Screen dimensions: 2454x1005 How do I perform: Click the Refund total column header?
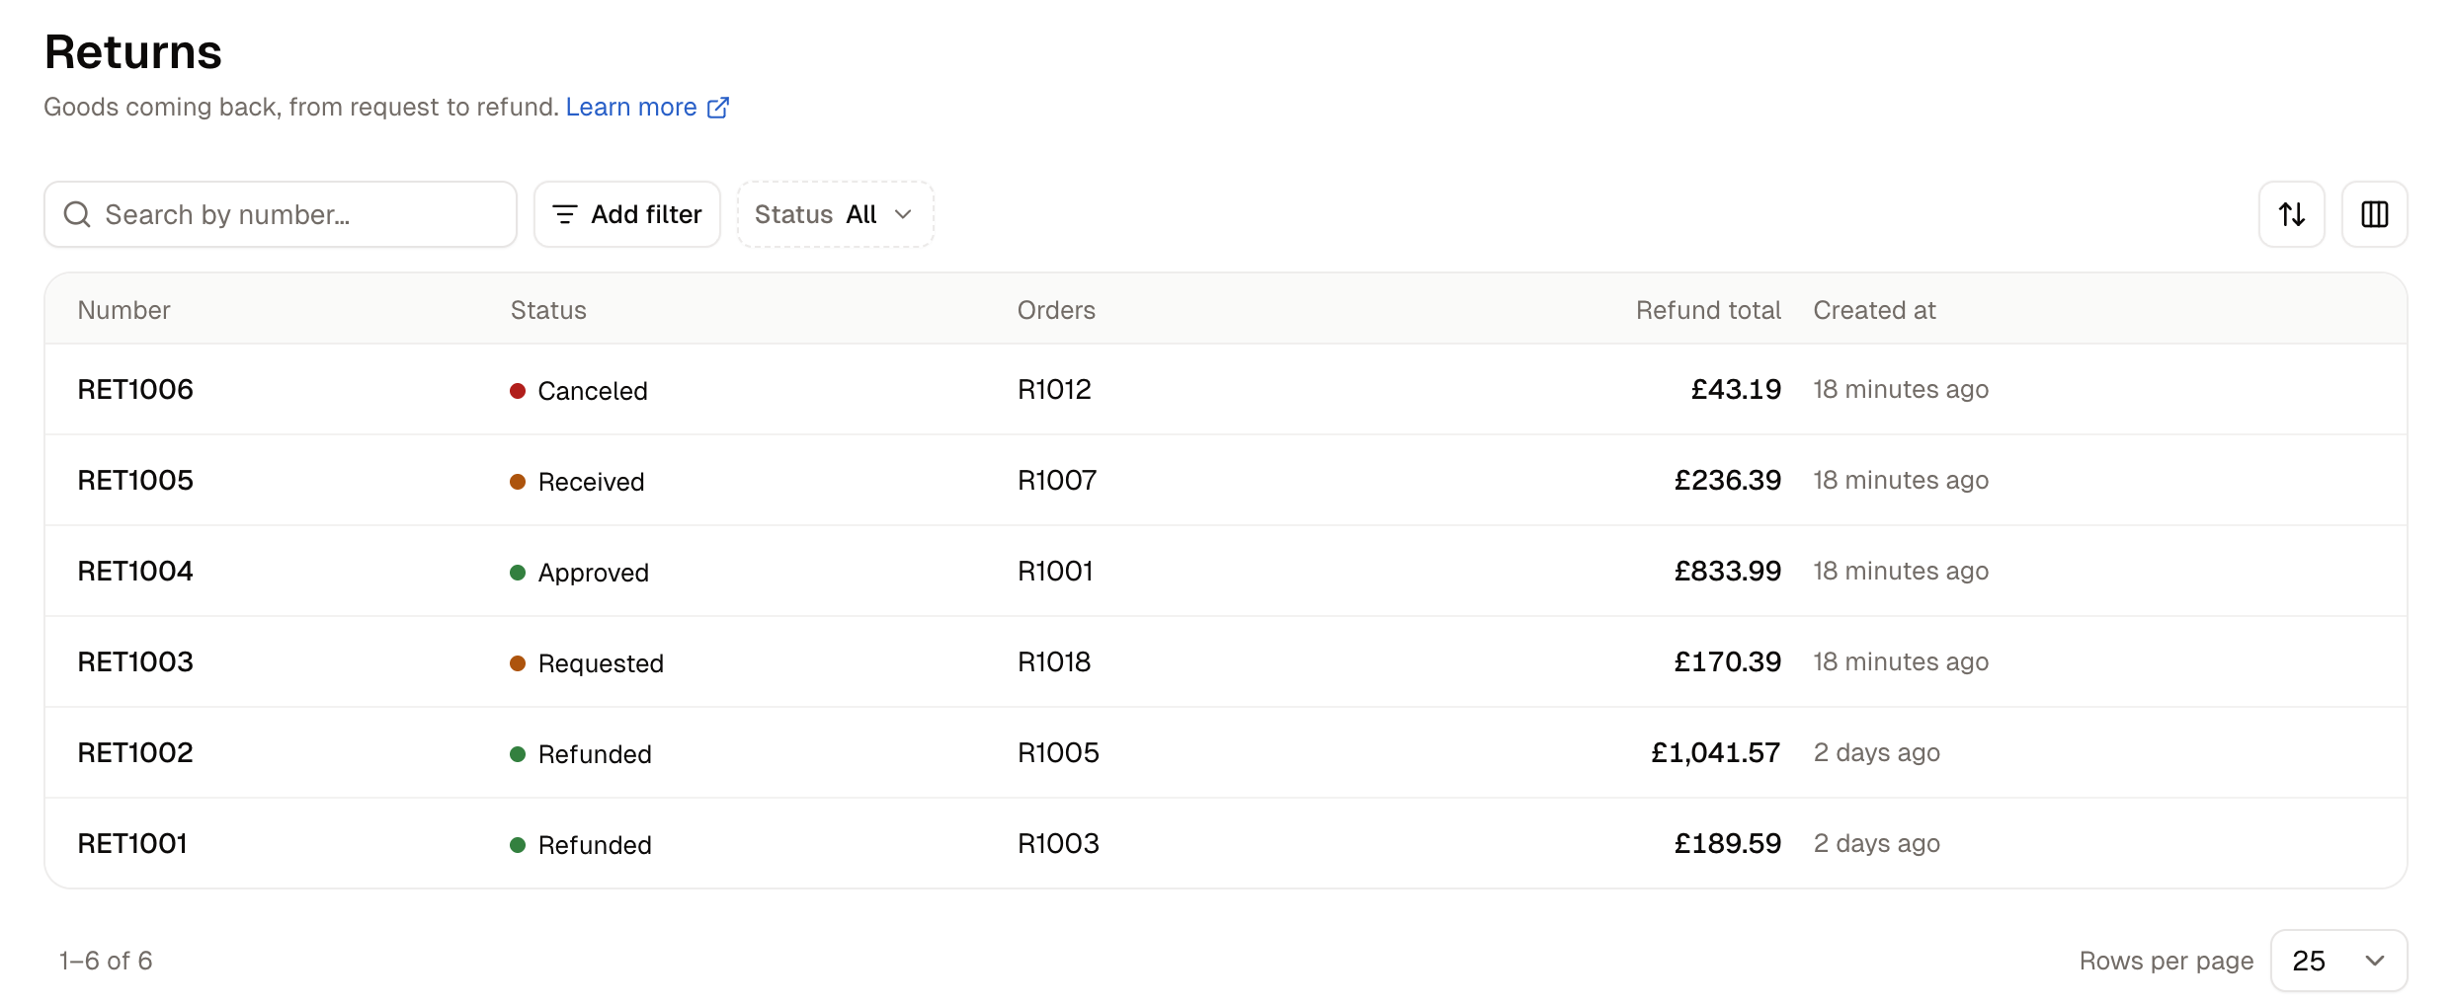click(x=1708, y=310)
